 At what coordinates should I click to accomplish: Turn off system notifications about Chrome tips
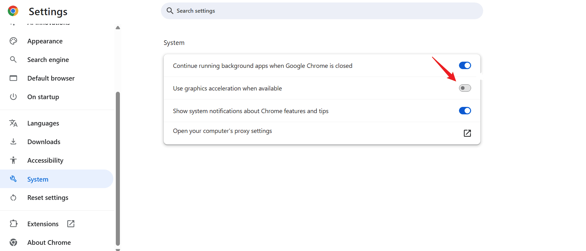465,111
